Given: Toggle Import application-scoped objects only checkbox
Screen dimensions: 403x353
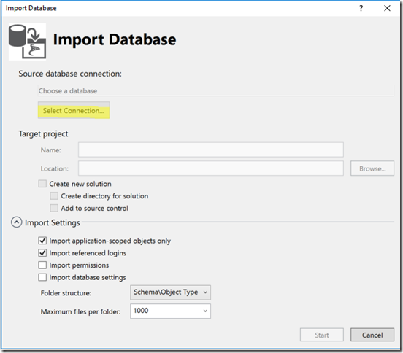Looking at the screenshot, I should pyautogui.click(x=42, y=241).
